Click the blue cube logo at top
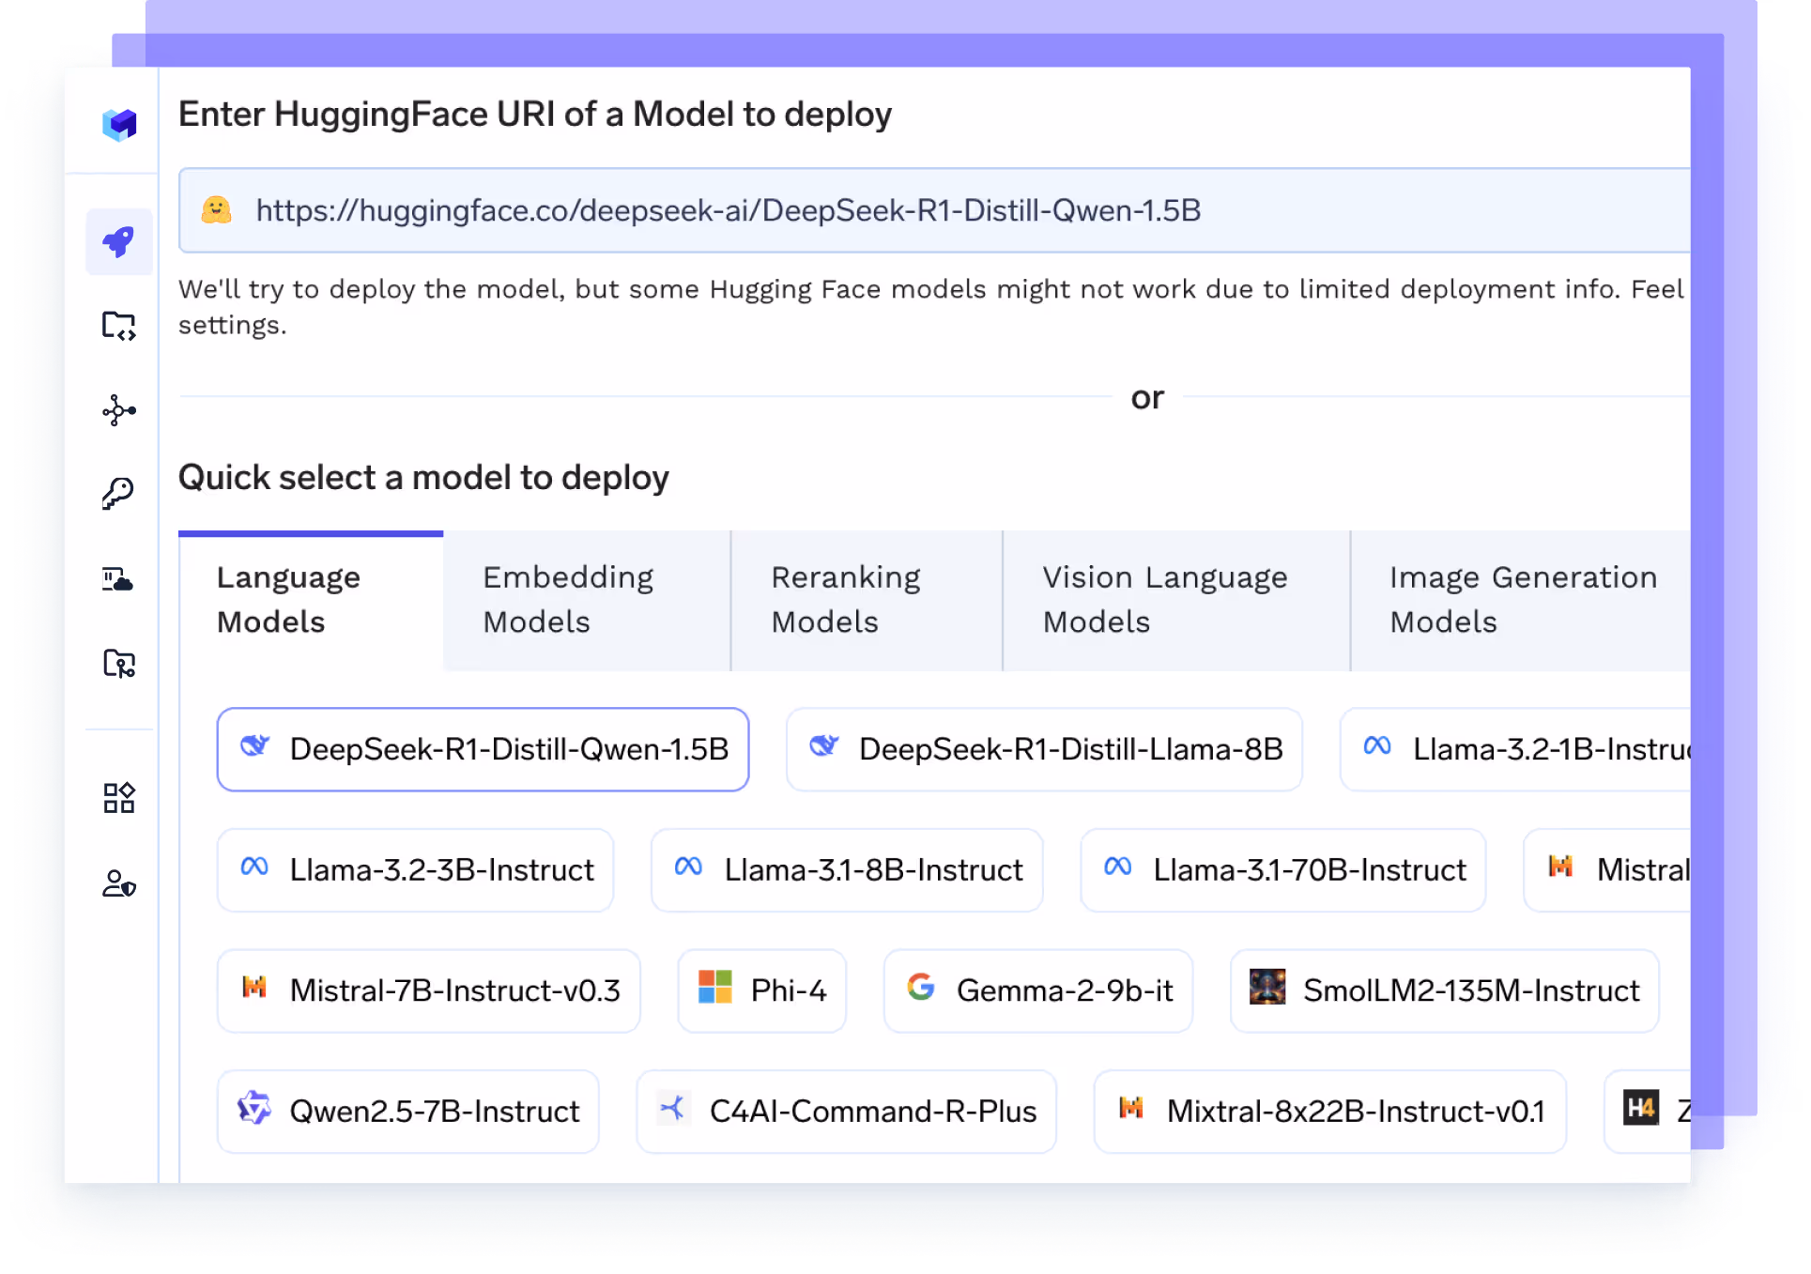Viewport: 1811px width, 1274px height. [119, 124]
